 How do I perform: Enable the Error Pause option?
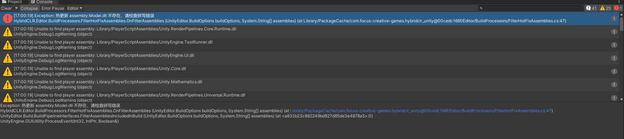[53, 8]
